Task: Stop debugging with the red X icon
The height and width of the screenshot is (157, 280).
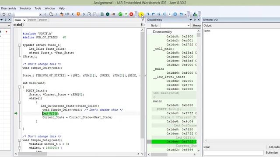Action: coord(131,14)
